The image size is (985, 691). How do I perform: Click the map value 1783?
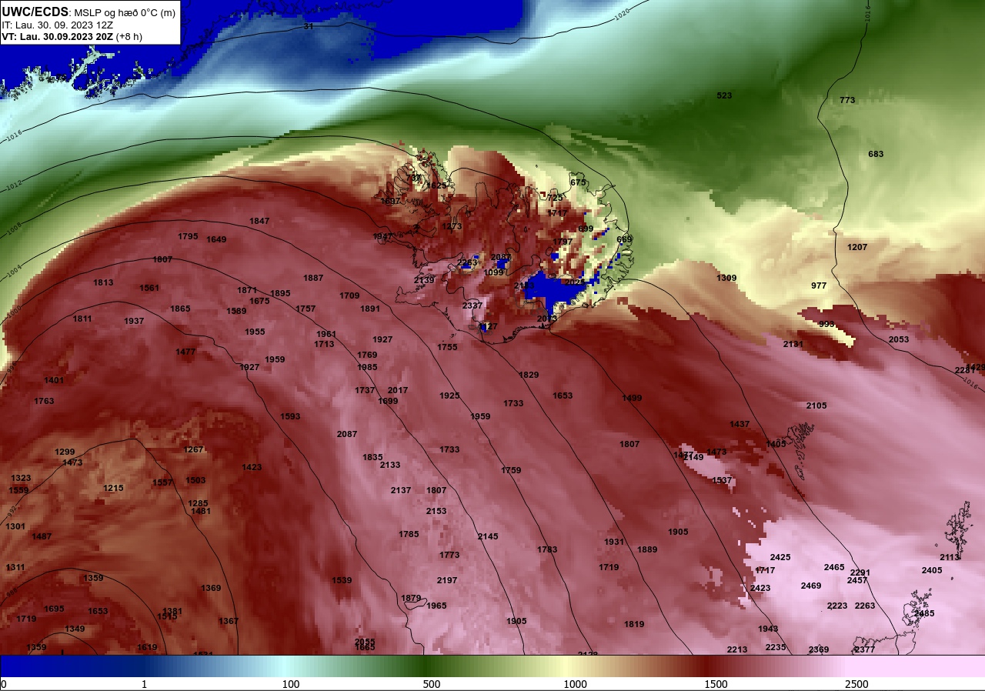(547, 549)
